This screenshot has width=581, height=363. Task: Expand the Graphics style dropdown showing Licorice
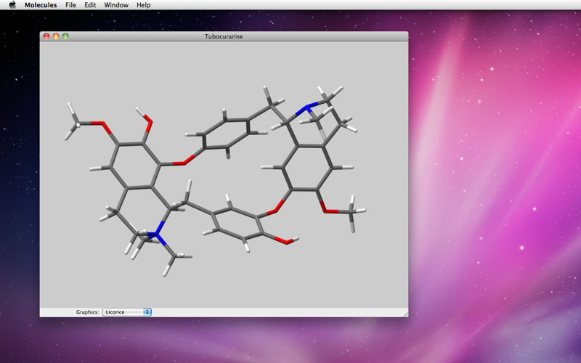click(127, 312)
